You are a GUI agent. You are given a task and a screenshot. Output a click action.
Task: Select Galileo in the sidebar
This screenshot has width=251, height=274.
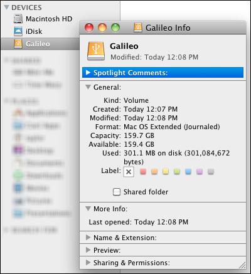click(x=40, y=44)
